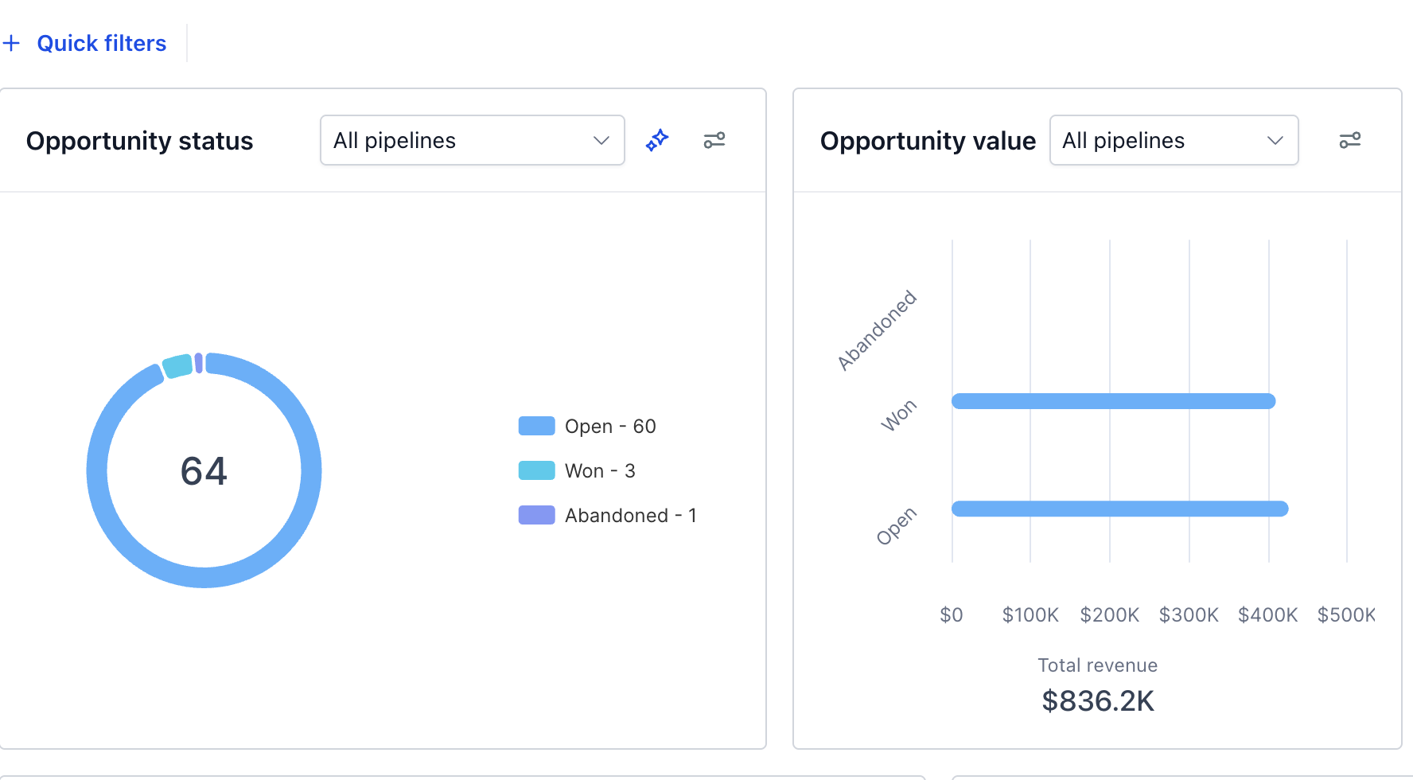Click the Abandoned - 1 legend label
1413x780 pixels.
631,516
